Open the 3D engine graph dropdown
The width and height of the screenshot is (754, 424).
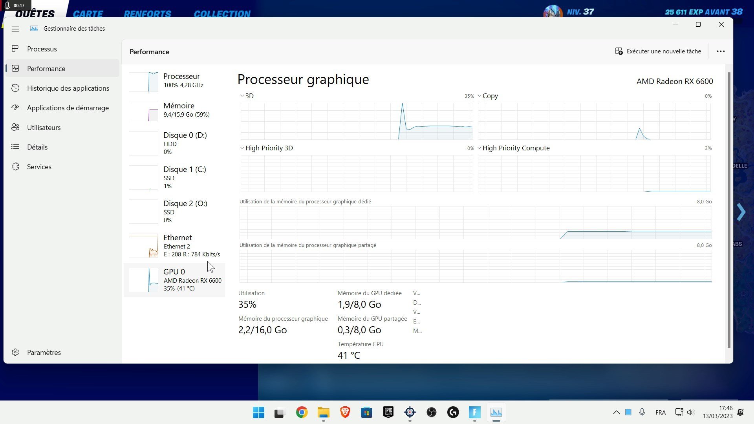[242, 96]
